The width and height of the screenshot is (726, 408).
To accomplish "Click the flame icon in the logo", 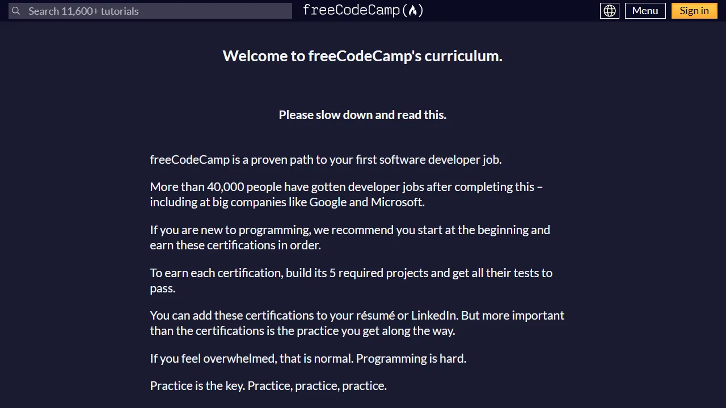I will [413, 10].
